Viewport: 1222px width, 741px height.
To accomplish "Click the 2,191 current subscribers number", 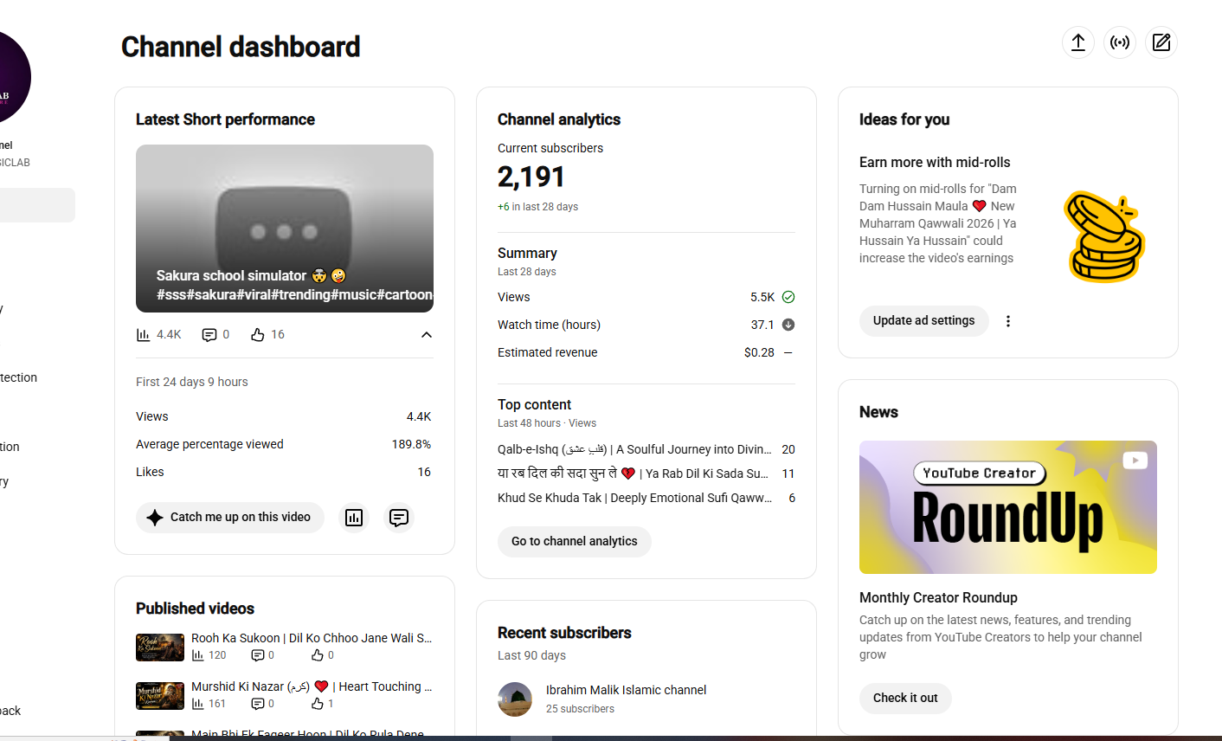I will 531,177.
